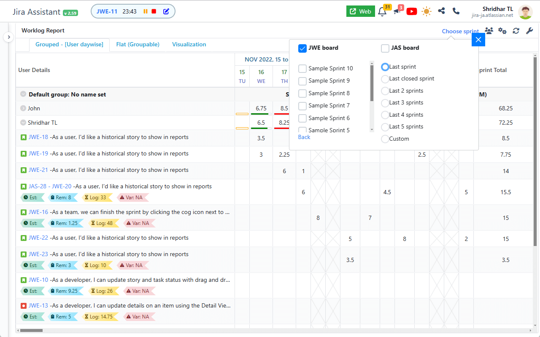Open the Visualization tab
This screenshot has width=540, height=337.
pyautogui.click(x=189, y=44)
